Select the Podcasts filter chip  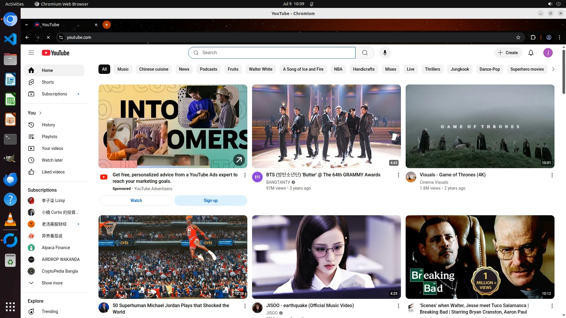208,69
